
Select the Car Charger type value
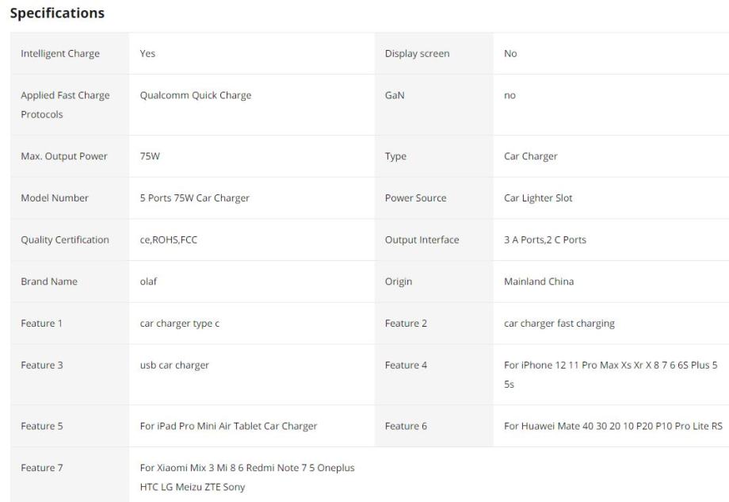tap(531, 156)
